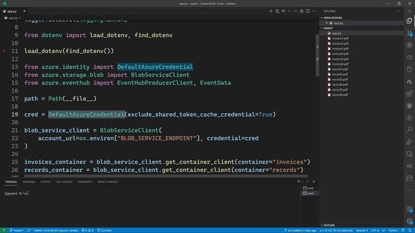Viewport: 415px width, 233px height.
Task: Close the terminal panel with the X icon
Action: point(314,181)
